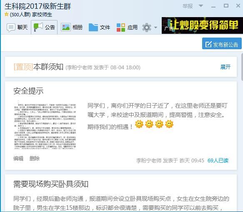
Task: Click the star icon beside 500人群
Action: tap(6, 14)
